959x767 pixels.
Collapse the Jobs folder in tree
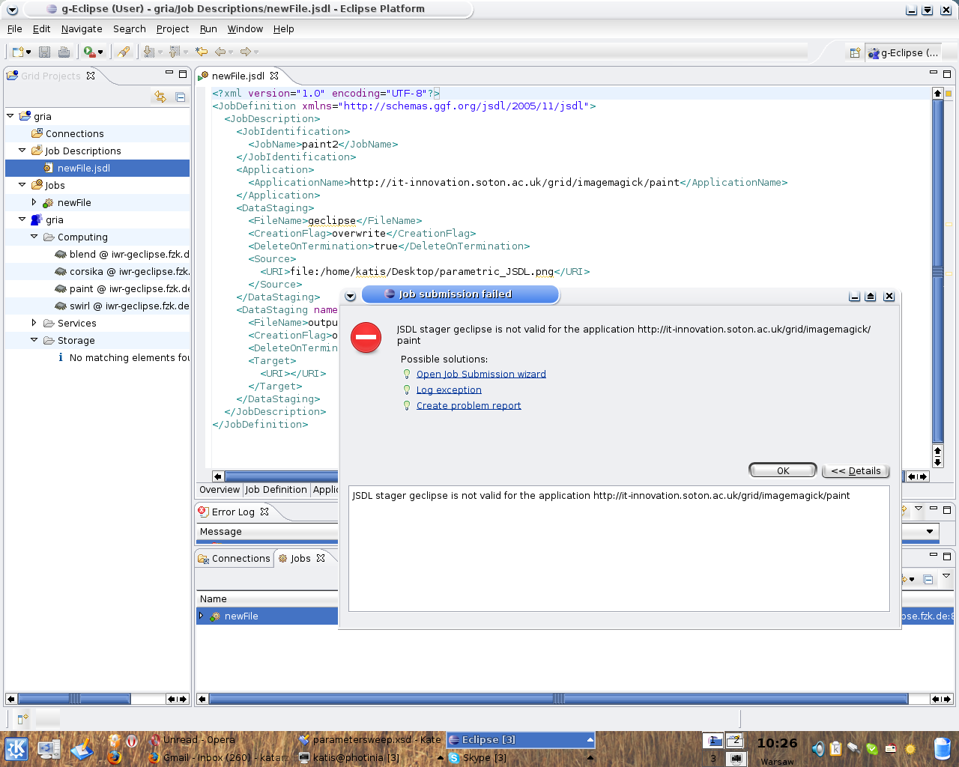(x=22, y=185)
